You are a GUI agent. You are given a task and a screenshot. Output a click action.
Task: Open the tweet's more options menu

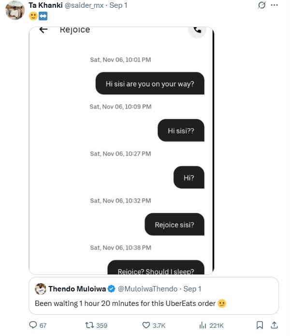pos(275,5)
